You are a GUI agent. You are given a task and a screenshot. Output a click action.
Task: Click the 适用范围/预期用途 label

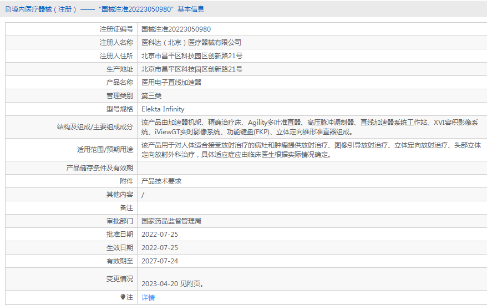[x=105, y=150]
